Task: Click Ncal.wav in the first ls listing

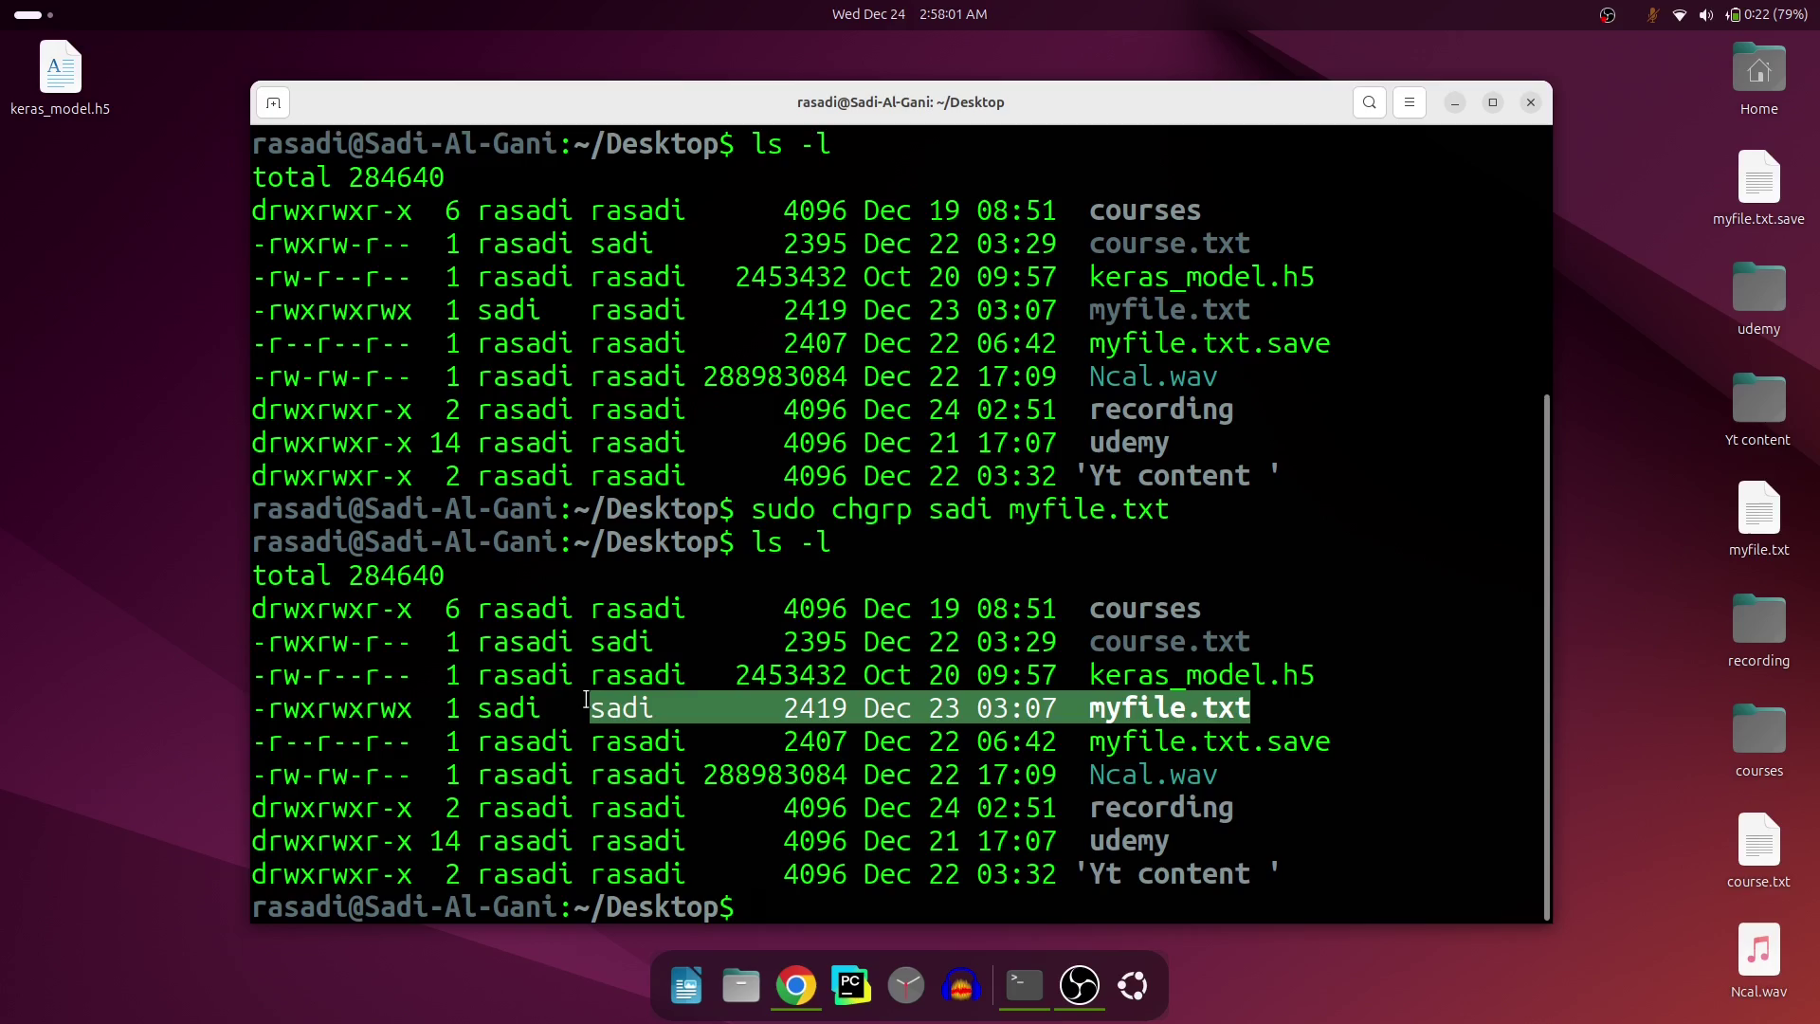Action: 1153,376
